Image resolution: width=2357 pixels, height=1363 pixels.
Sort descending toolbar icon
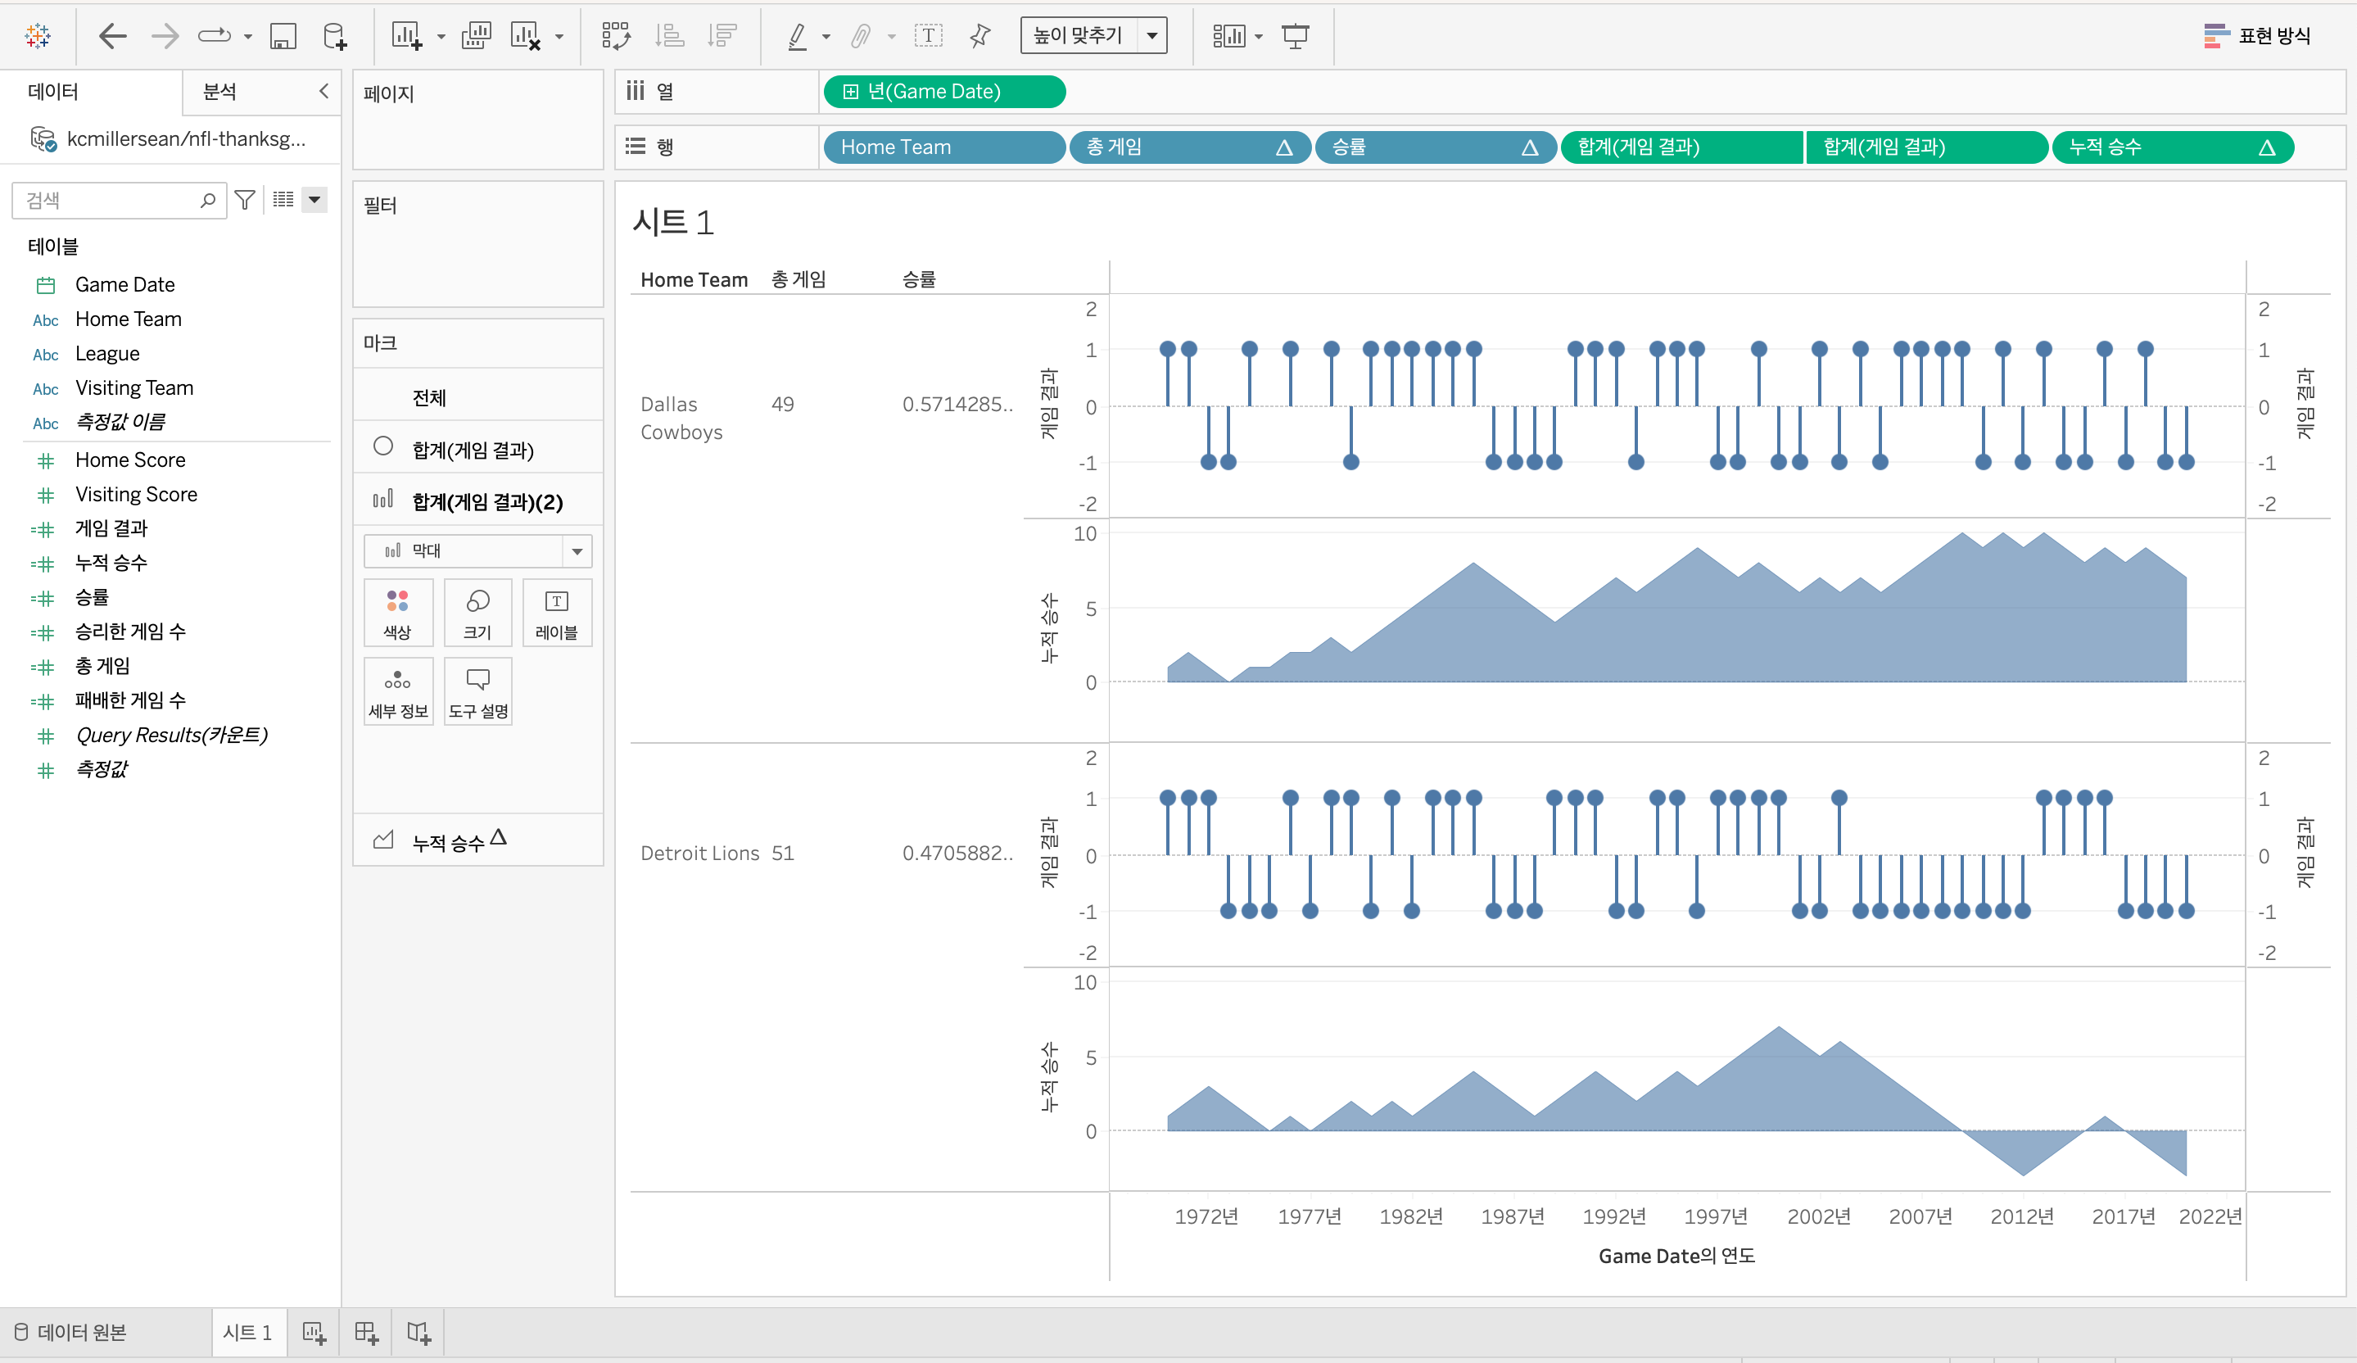coord(723,35)
